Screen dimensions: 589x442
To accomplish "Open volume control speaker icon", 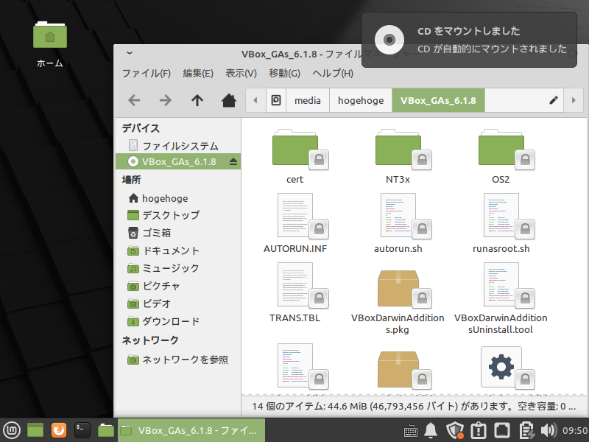I will pos(549,431).
